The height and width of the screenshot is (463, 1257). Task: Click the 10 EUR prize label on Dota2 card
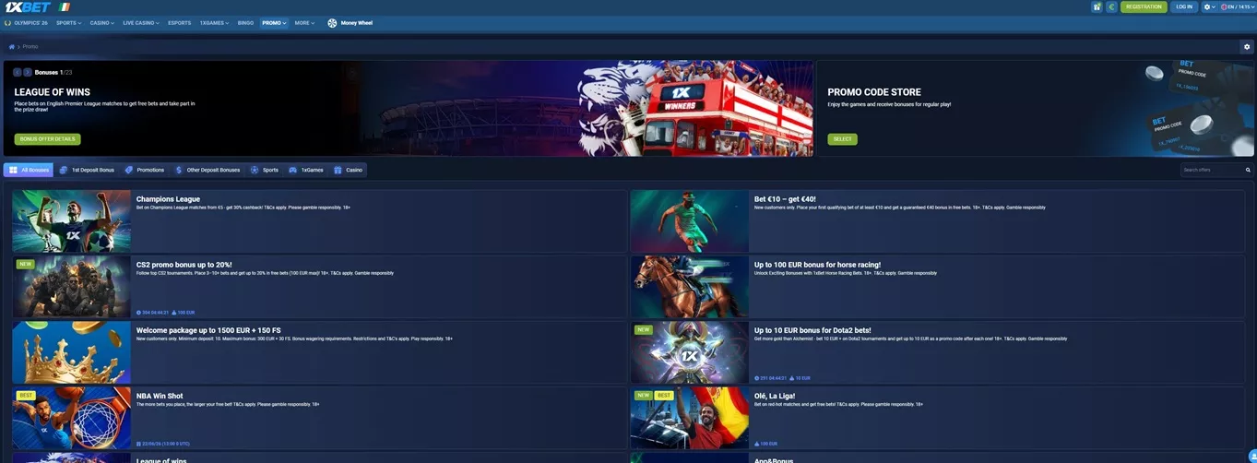pos(800,378)
